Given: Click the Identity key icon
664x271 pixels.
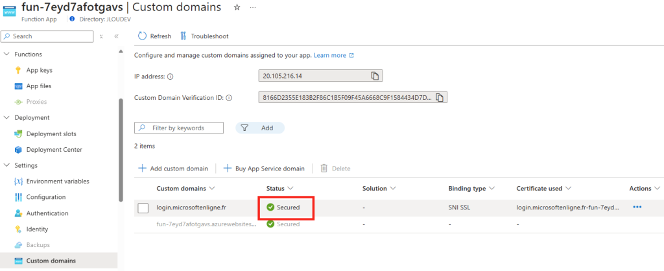Looking at the screenshot, I should pyautogui.click(x=18, y=229).
